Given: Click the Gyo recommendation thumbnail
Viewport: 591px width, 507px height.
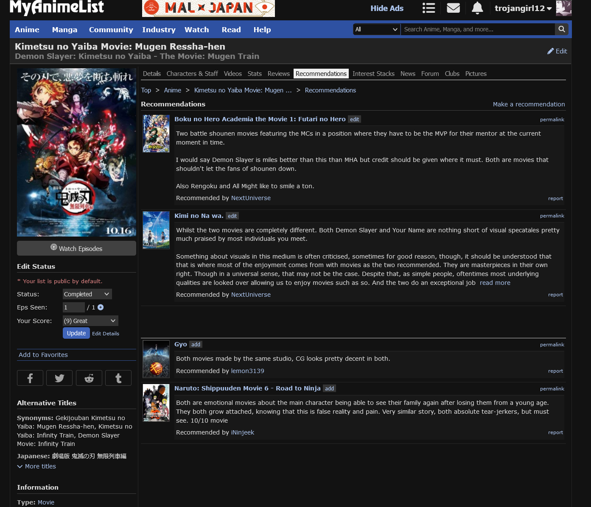Looking at the screenshot, I should pyautogui.click(x=156, y=359).
